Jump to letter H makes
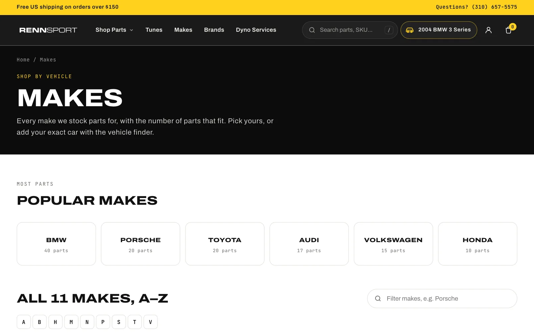Viewport: 534px width, 334px height. click(x=55, y=322)
